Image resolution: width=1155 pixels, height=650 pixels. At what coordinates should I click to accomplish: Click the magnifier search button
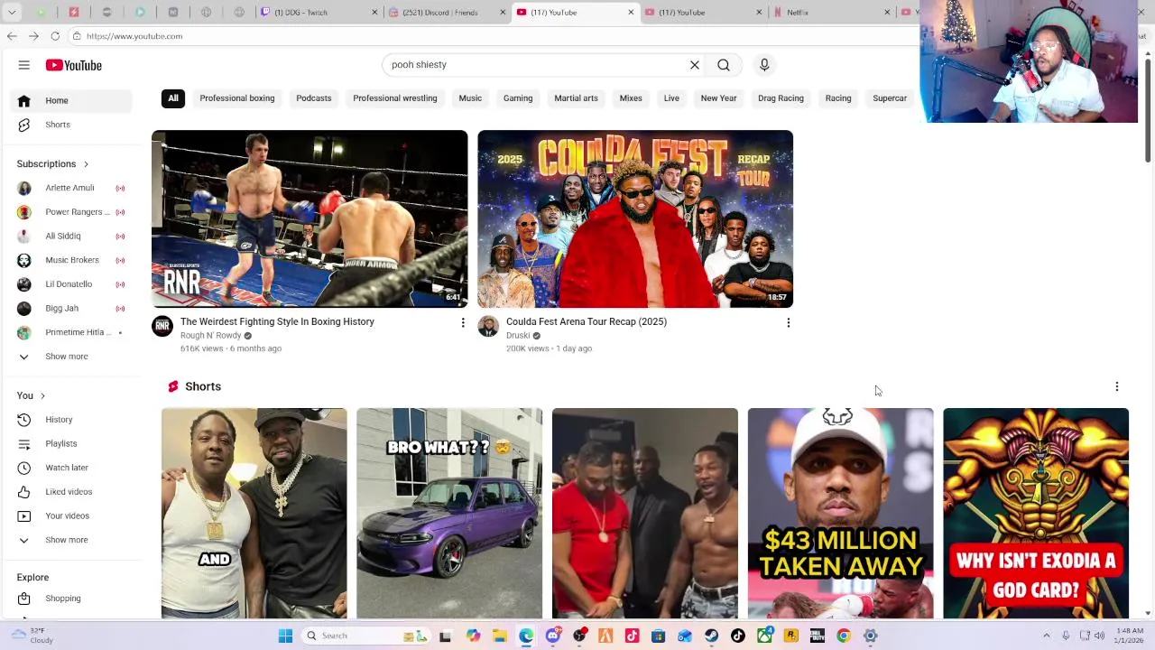coord(724,65)
